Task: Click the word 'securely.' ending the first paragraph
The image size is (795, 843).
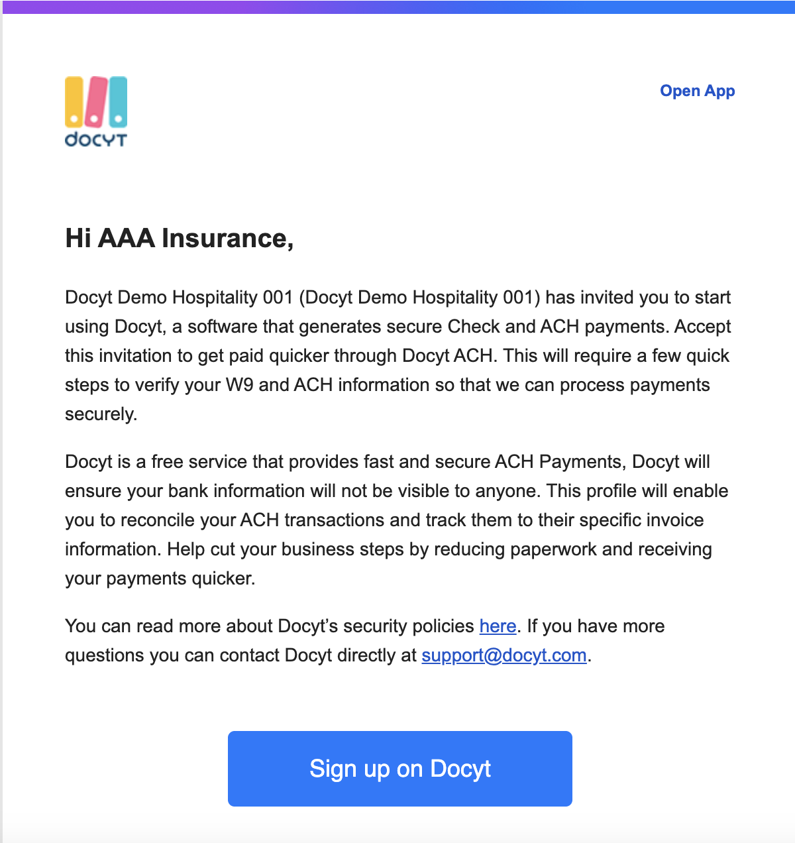Action: click(x=101, y=414)
